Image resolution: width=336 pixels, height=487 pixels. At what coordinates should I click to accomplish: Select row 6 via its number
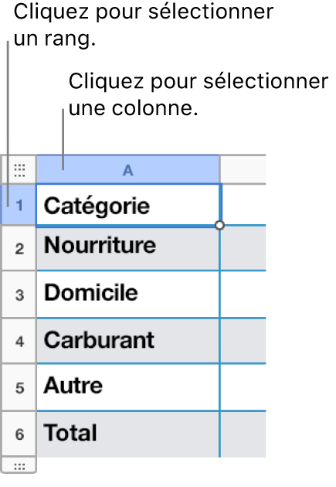point(19,434)
